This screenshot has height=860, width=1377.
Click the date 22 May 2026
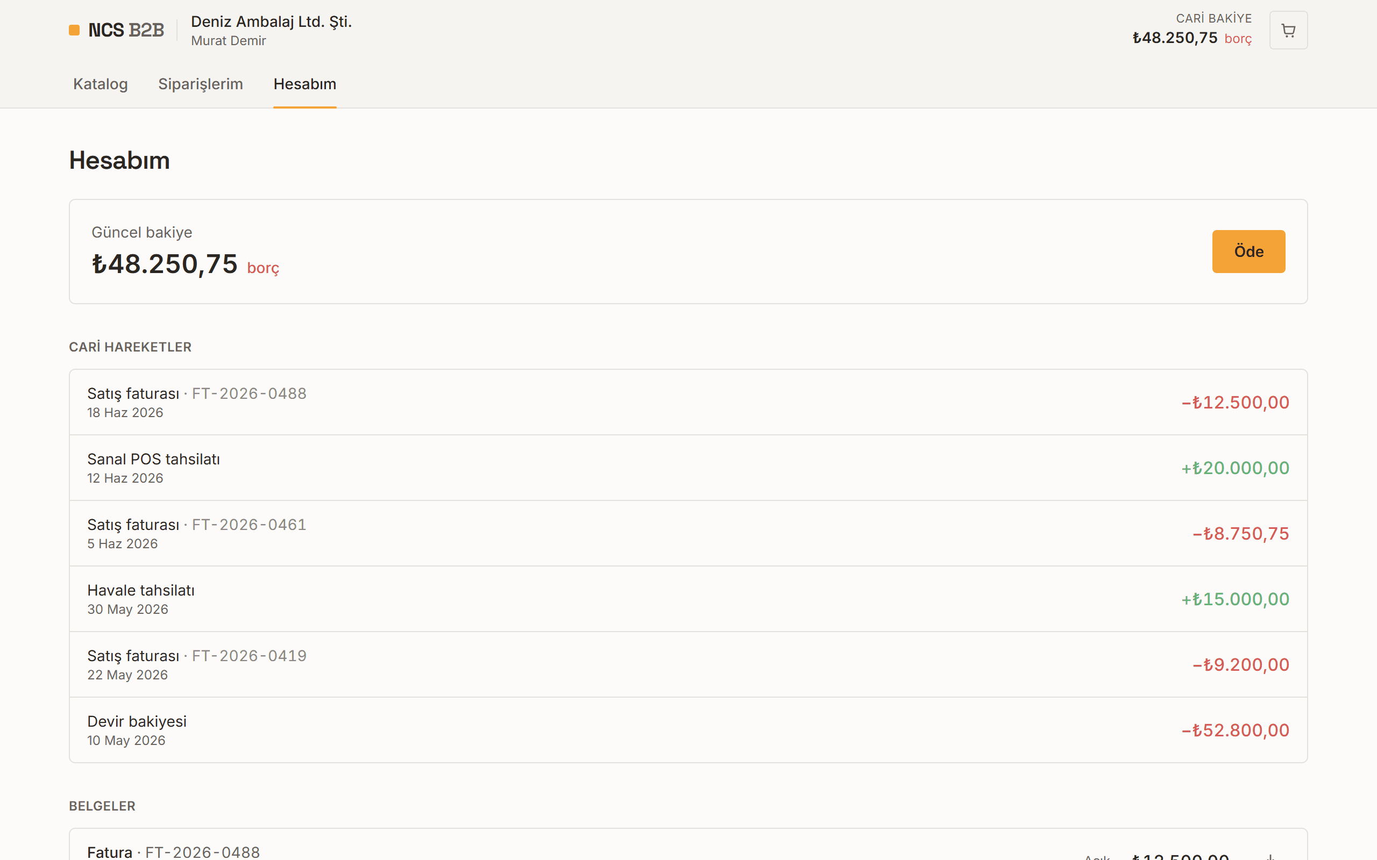[127, 675]
